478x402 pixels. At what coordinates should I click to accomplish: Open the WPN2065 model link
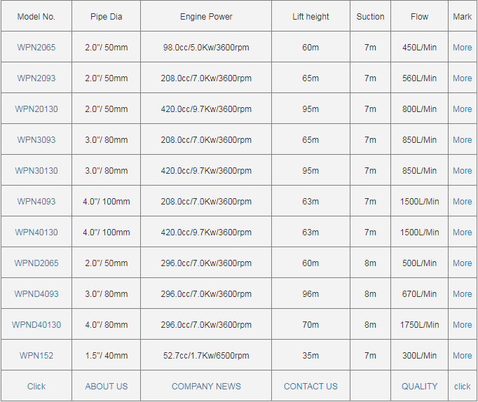(36, 48)
